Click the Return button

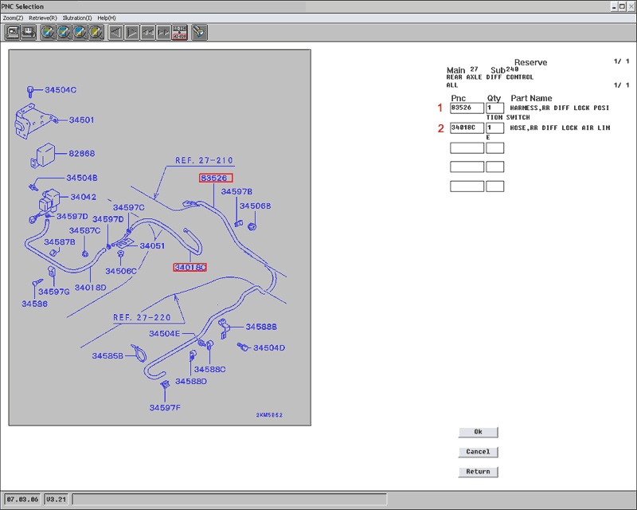478,472
